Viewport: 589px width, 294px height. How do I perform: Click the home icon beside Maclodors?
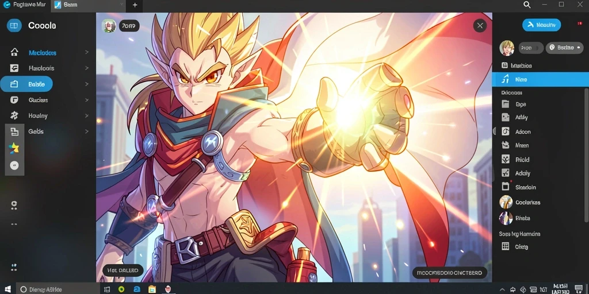tap(14, 52)
